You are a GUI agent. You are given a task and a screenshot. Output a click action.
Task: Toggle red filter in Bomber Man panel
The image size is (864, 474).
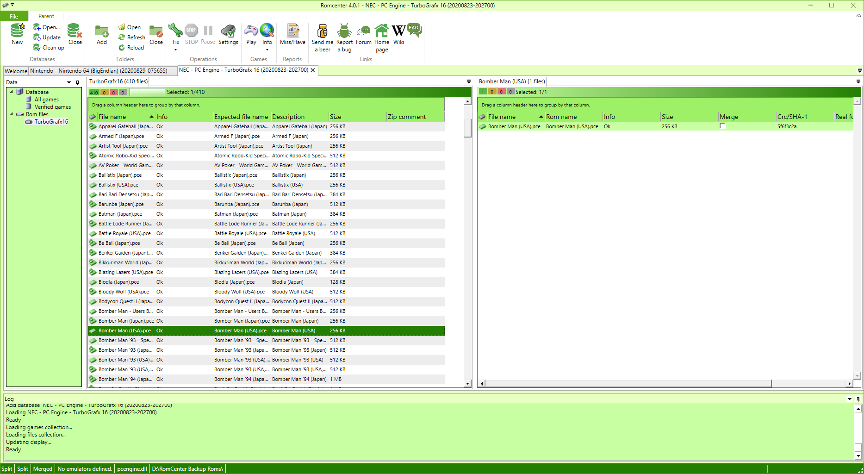pyautogui.click(x=501, y=92)
